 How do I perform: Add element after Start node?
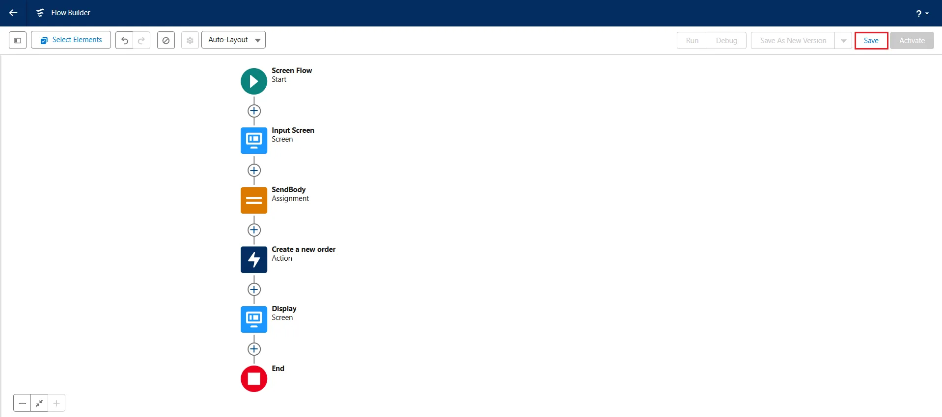[254, 111]
